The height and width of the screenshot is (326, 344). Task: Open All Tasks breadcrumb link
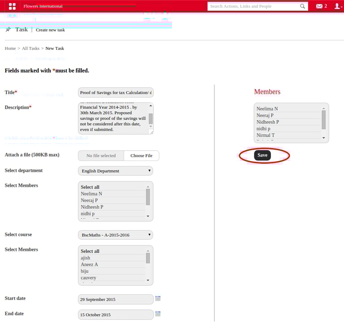tap(31, 48)
